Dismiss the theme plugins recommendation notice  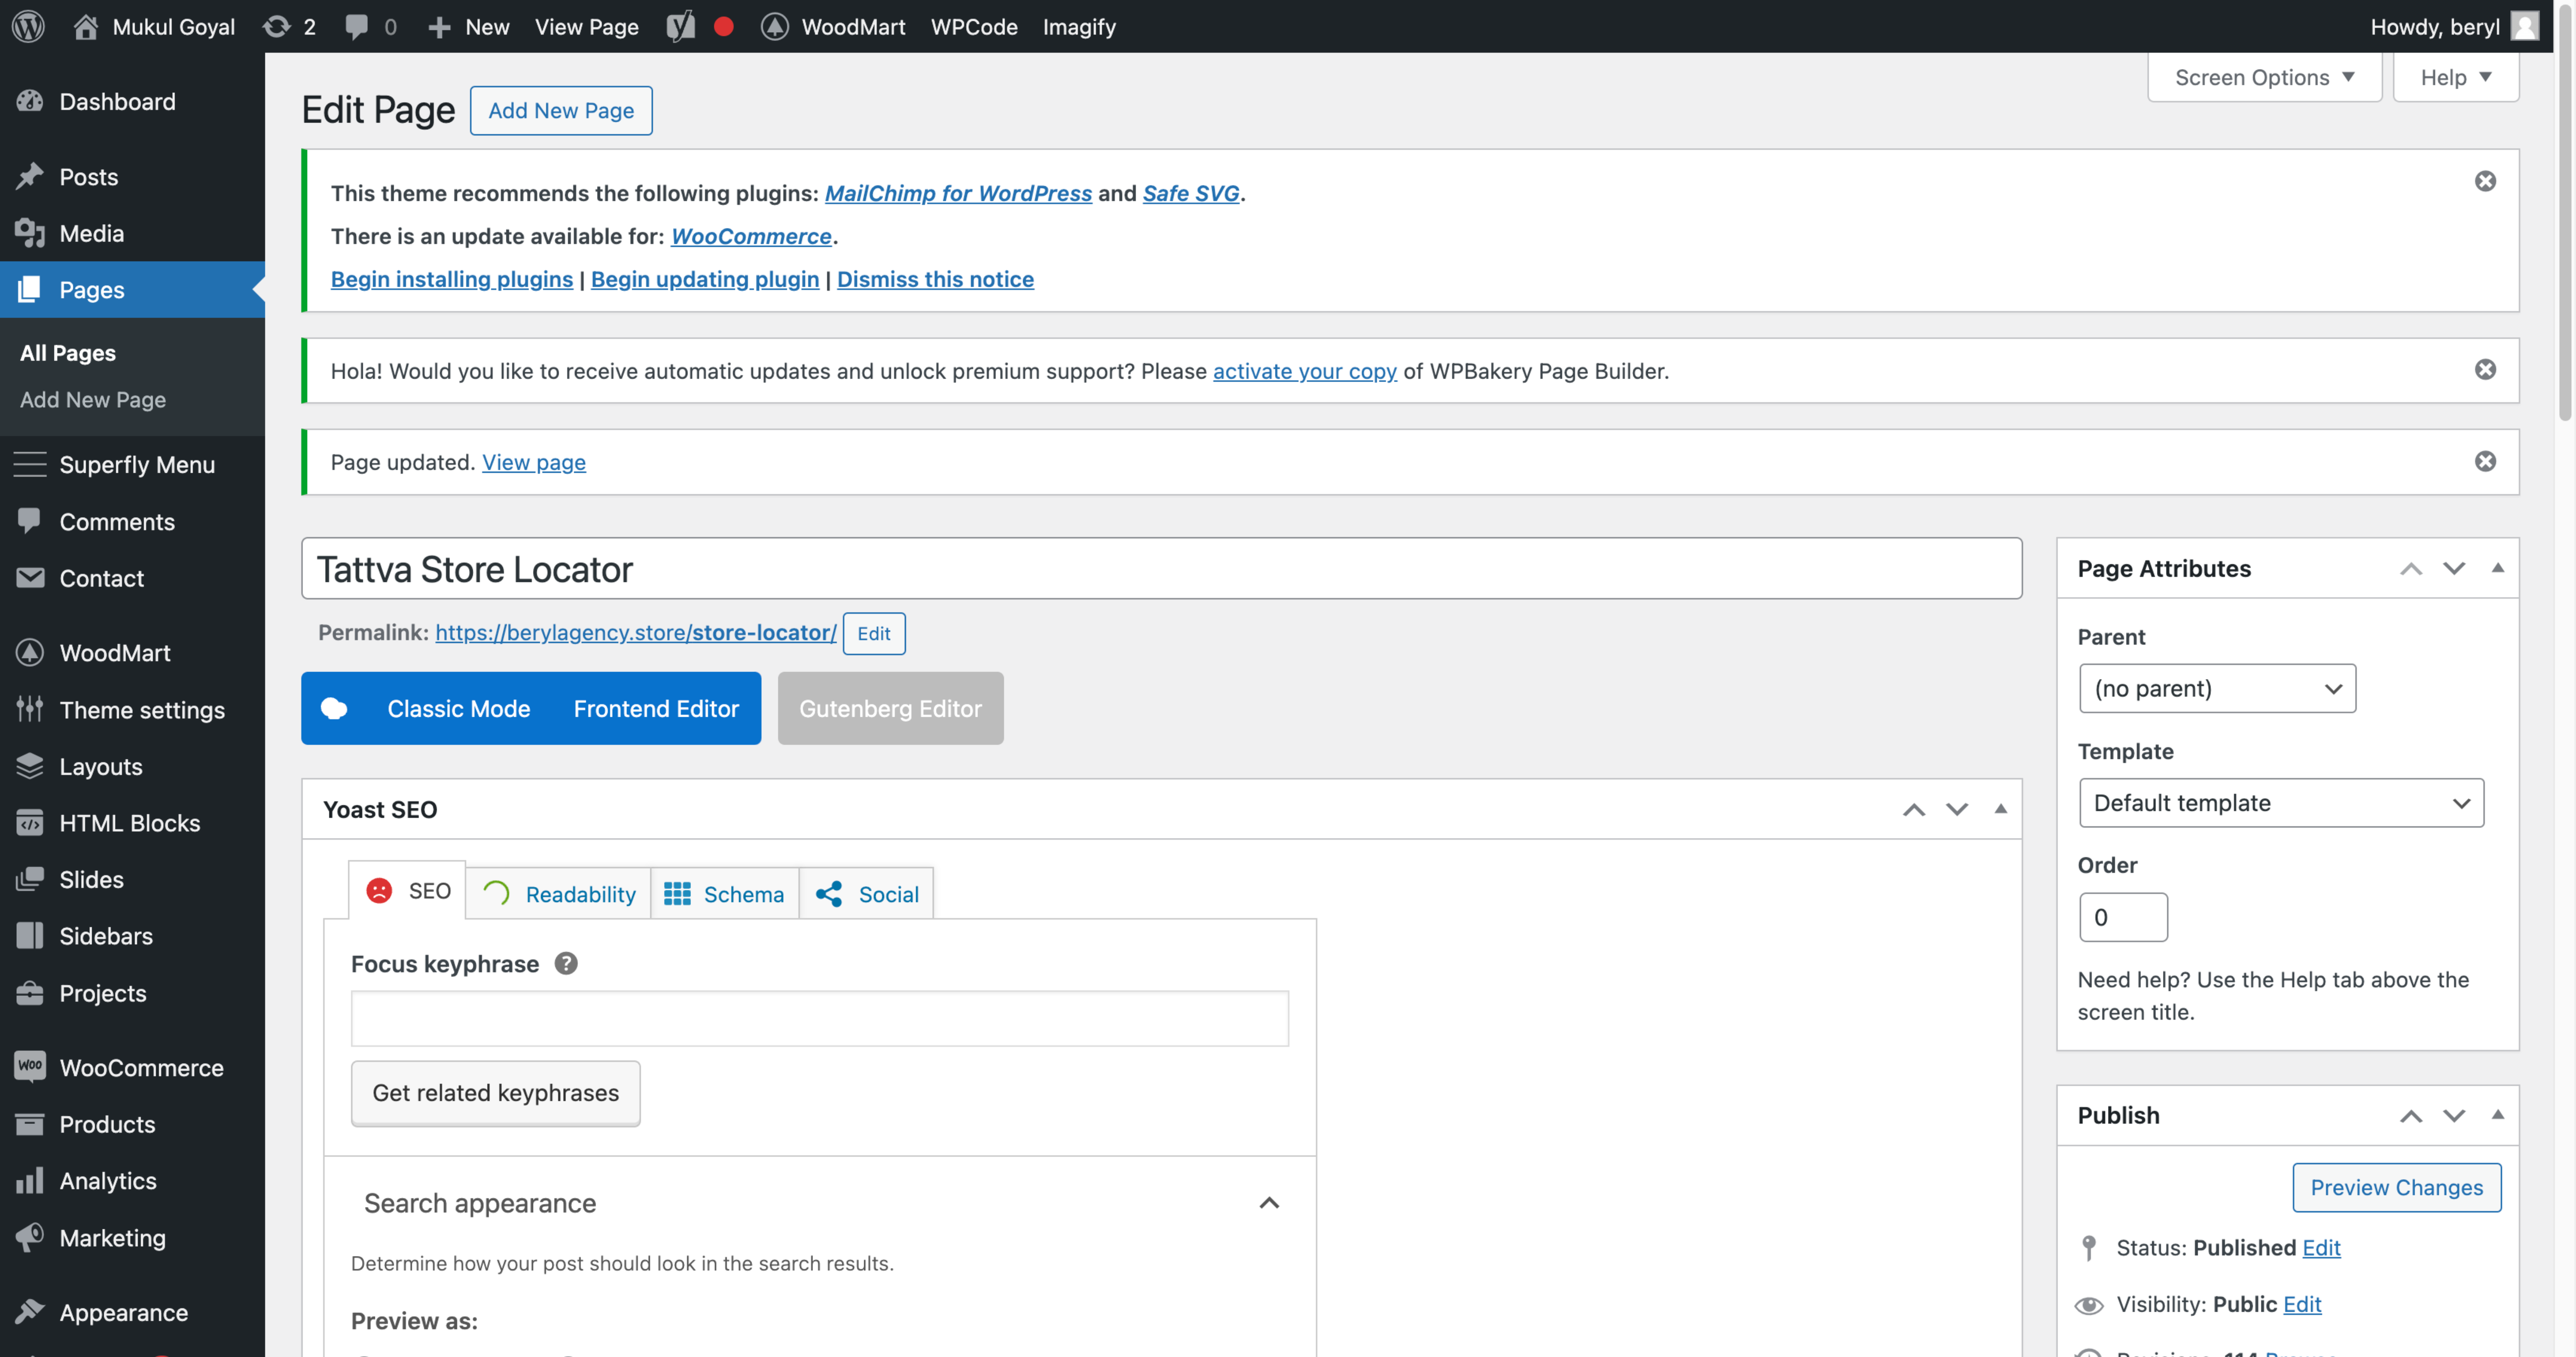pos(2485,181)
